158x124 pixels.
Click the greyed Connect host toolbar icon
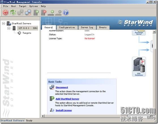[x=20, y=12]
